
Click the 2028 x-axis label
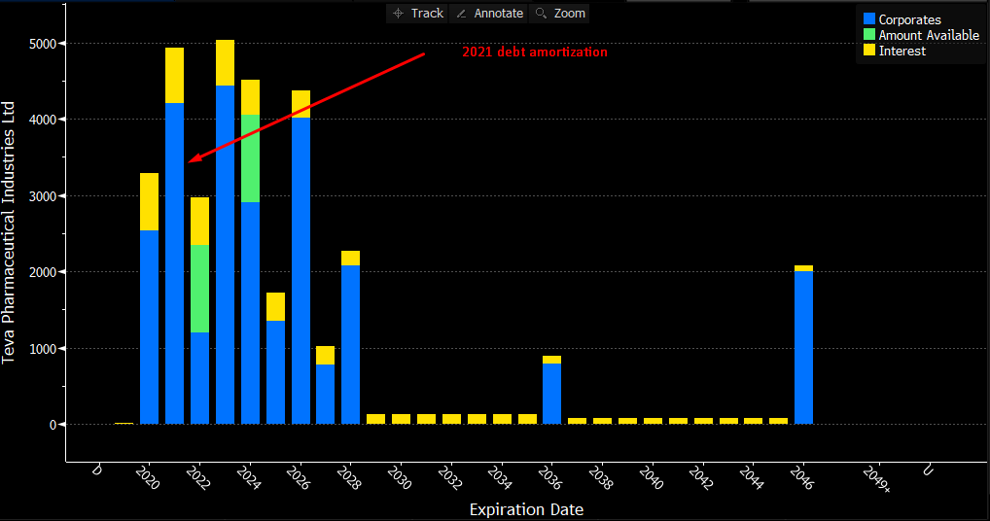[x=348, y=477]
